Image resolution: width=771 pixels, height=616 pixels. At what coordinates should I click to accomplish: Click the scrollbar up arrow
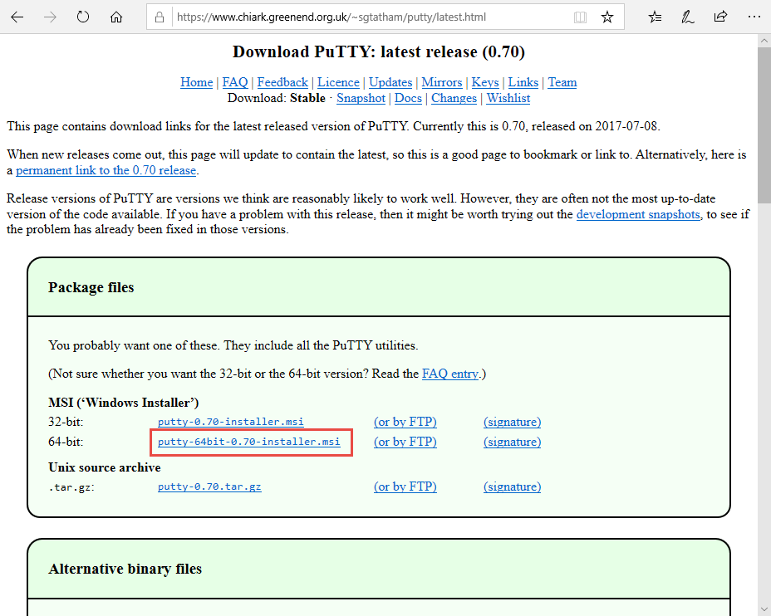764,41
